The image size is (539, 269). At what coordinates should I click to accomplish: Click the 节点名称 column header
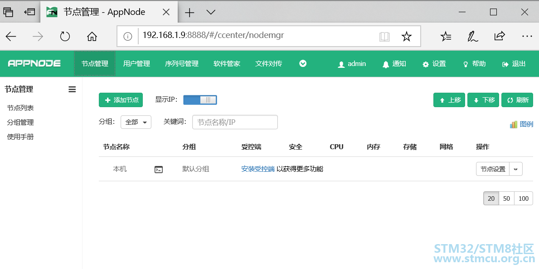(x=116, y=146)
